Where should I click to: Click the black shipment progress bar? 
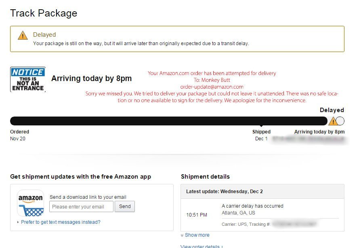169,121
